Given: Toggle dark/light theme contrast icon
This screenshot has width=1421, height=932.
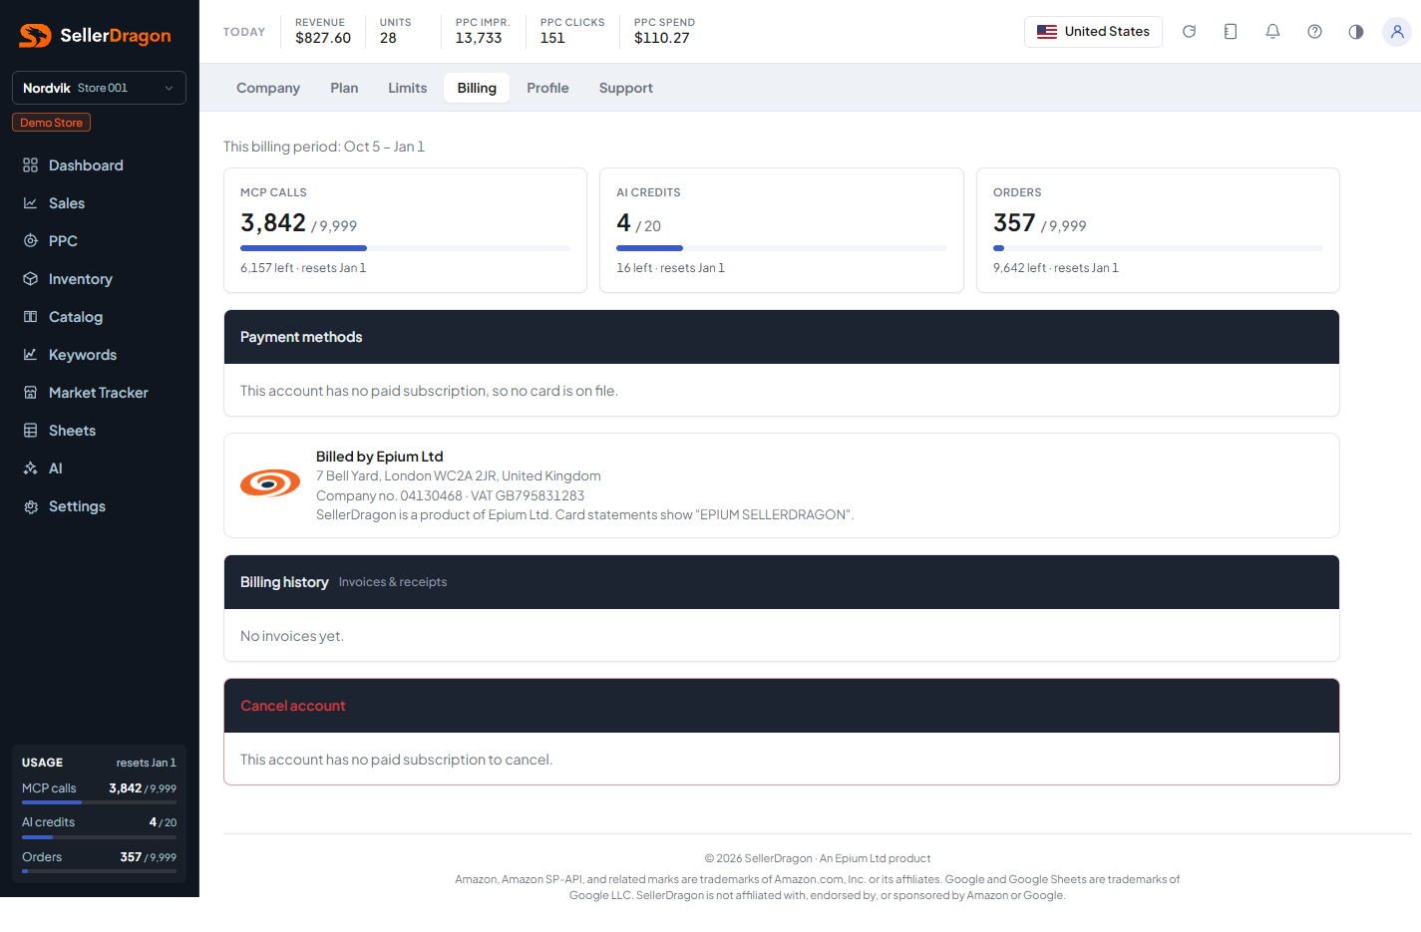Looking at the screenshot, I should coord(1356,32).
